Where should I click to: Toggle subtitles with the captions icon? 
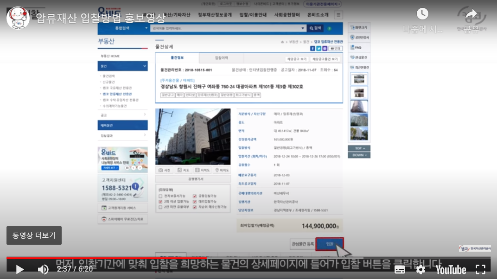pyautogui.click(x=400, y=270)
